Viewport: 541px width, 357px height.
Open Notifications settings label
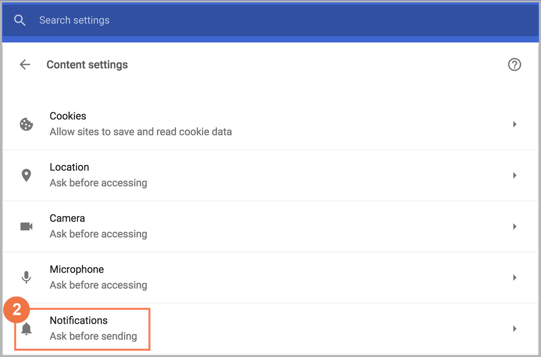point(79,320)
